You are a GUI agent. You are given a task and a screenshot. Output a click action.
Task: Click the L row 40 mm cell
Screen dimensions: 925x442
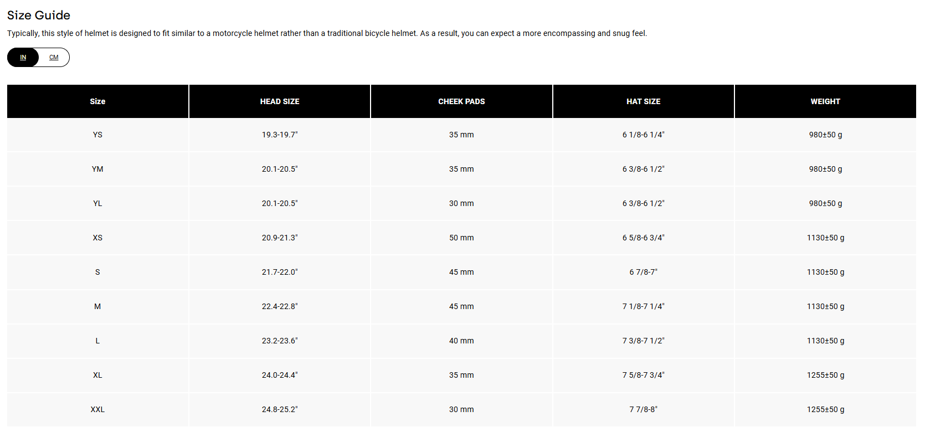tap(461, 341)
